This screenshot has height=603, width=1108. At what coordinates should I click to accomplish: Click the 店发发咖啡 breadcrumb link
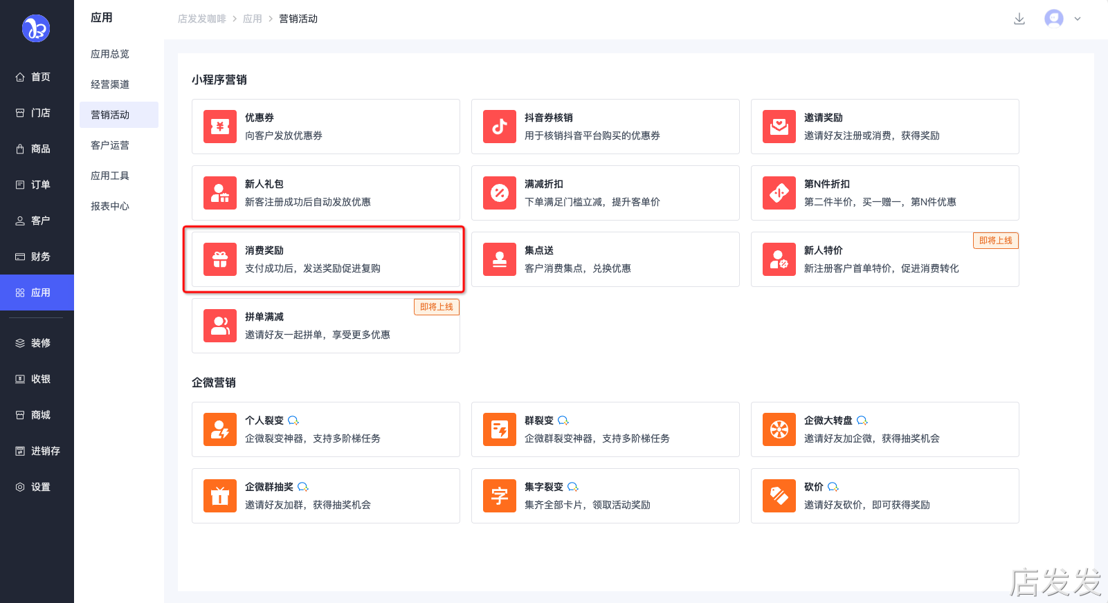pyautogui.click(x=201, y=19)
